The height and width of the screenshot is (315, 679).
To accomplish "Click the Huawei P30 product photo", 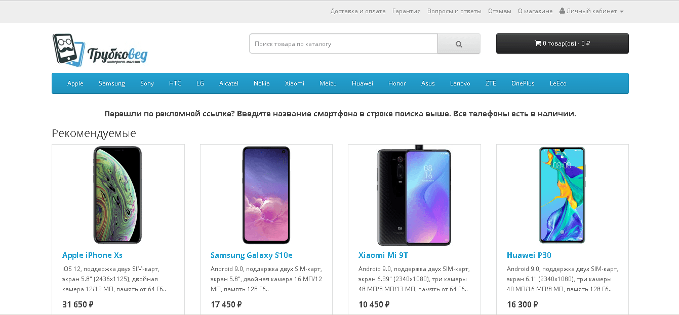I will 562,195.
